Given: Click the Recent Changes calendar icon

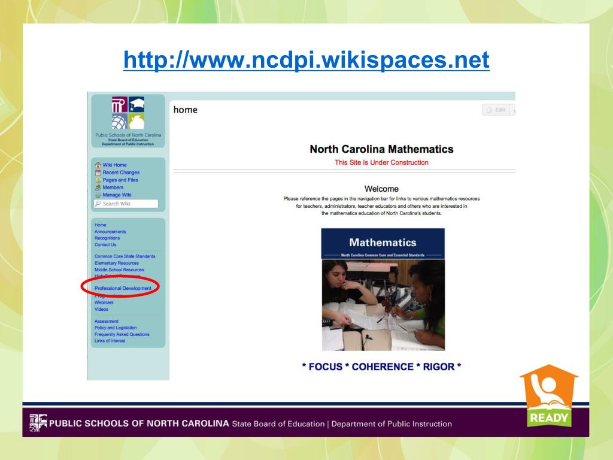Looking at the screenshot, I should coord(98,172).
